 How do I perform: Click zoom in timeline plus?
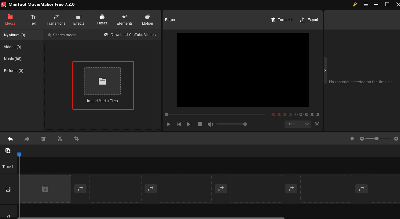coord(396,138)
